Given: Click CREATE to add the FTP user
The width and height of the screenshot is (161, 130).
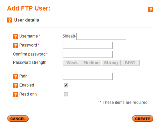Looking at the screenshot, I should 143,119.
